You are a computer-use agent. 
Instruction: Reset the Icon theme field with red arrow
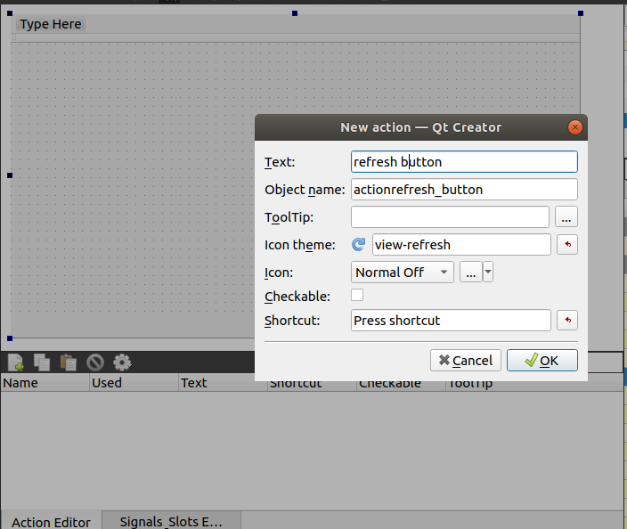(567, 244)
